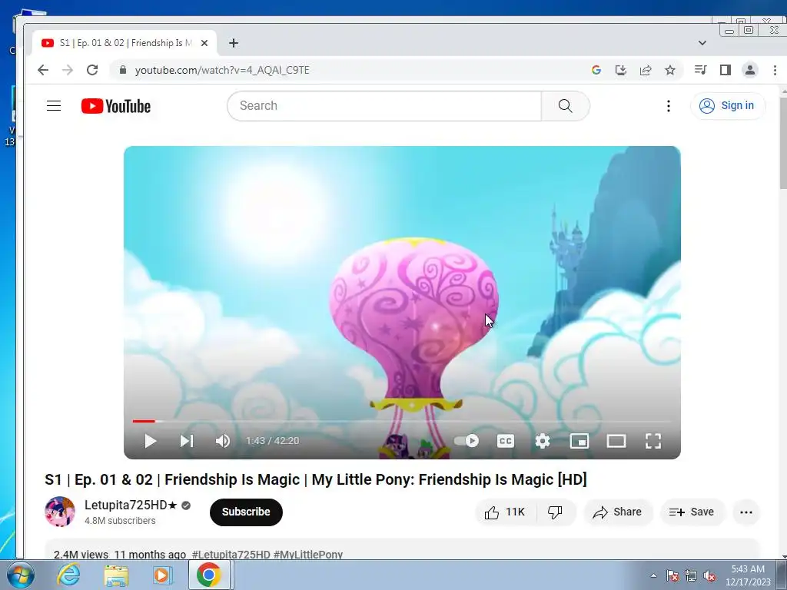The image size is (787, 590).
Task: View site information lock icon
Action: tap(123, 70)
